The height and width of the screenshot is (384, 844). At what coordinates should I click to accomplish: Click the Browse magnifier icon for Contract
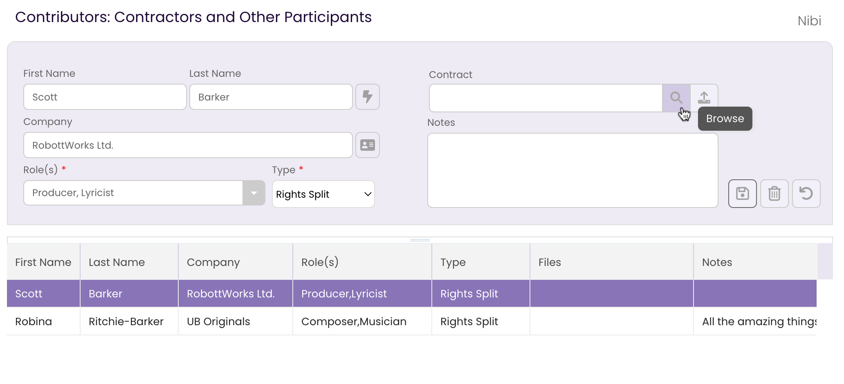676,98
